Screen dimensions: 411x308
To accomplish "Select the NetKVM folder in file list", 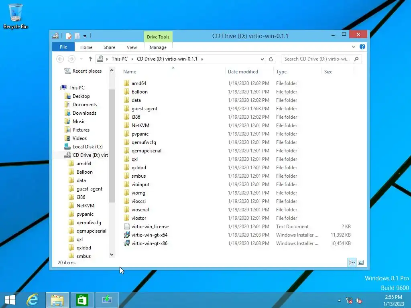I will [x=140, y=126].
